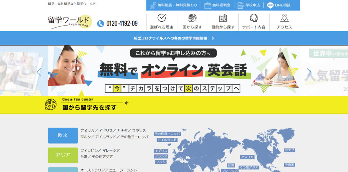Click the blue phone icon
This screenshot has width=348, height=172.
101,23
